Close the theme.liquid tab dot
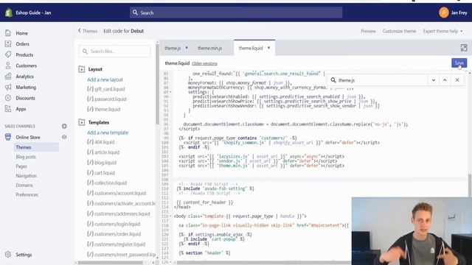The image size is (472, 265). coord(268,48)
